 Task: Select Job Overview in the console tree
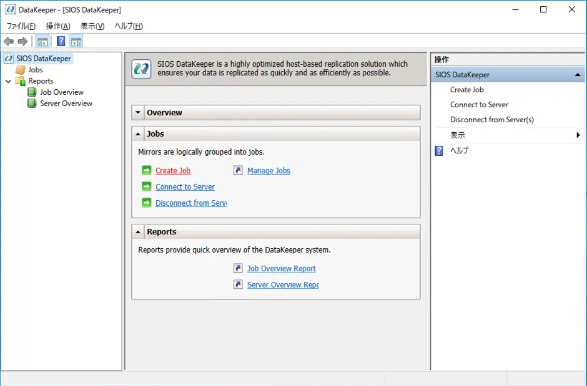point(62,92)
